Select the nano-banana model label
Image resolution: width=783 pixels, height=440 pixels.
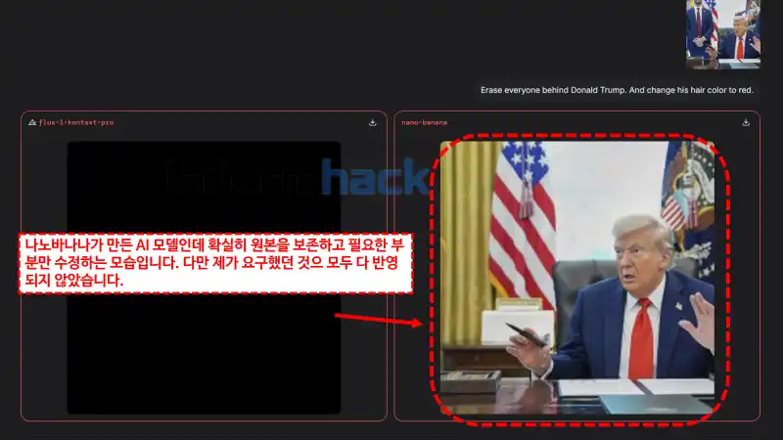tap(422, 123)
